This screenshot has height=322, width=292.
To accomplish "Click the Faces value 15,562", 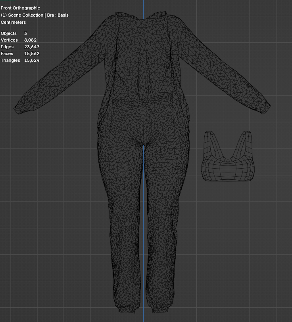I will coord(32,53).
